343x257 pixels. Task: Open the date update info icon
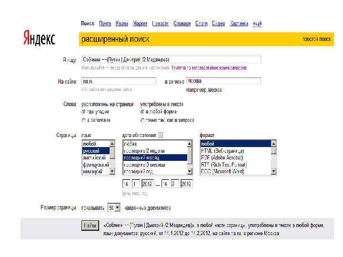pos(161,135)
